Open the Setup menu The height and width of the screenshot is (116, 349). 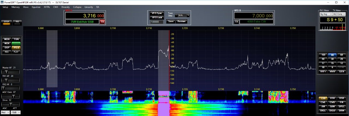click(5, 7)
